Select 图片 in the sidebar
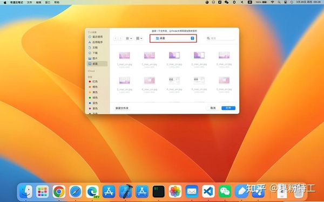This screenshot has height=202, width=324. tap(97, 58)
